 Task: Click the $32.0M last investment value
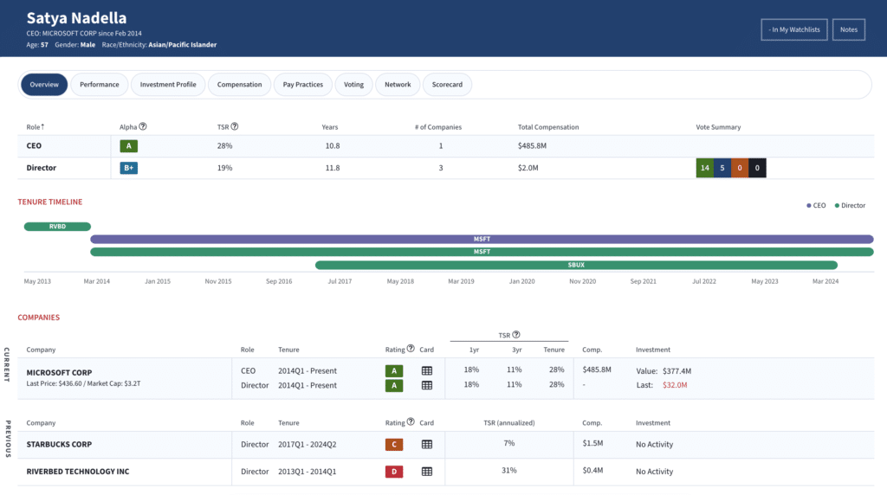coord(675,385)
